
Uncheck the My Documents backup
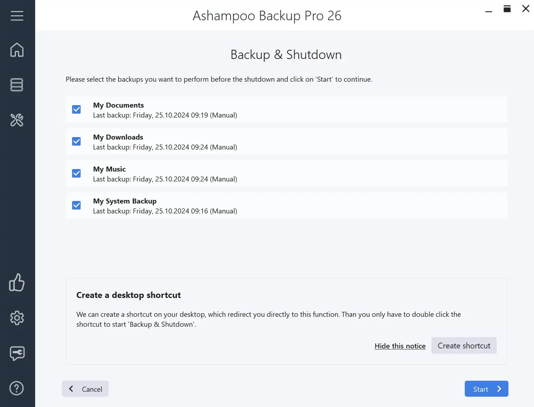click(76, 109)
